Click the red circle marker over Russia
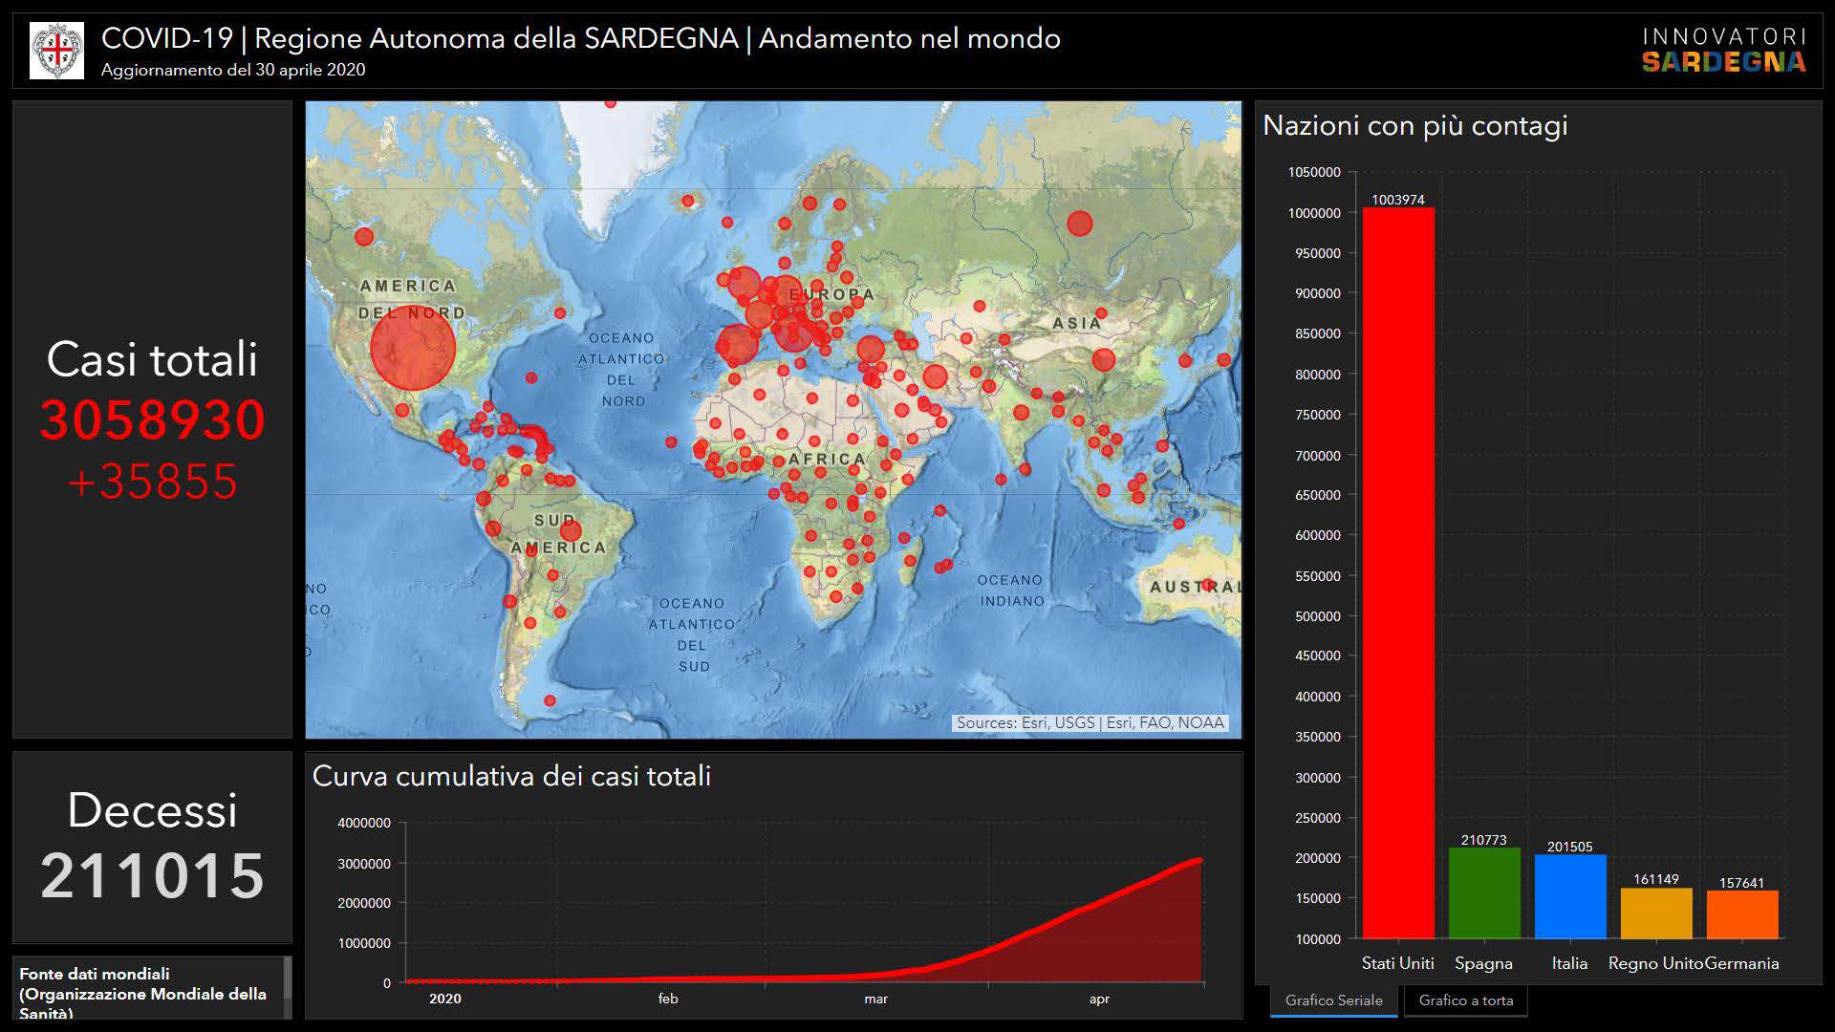Image resolution: width=1835 pixels, height=1032 pixels. coord(1079,224)
